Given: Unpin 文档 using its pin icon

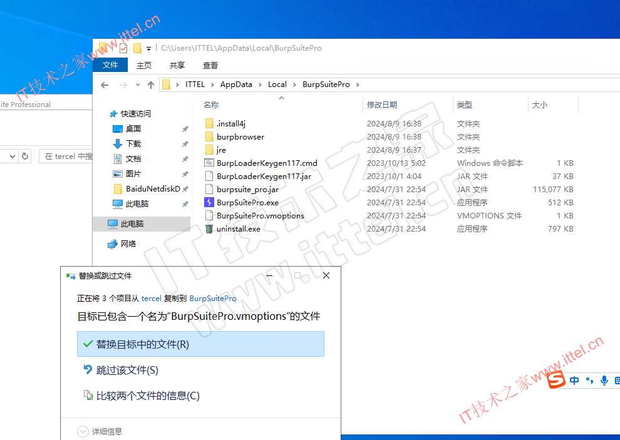Looking at the screenshot, I should pyautogui.click(x=185, y=159).
